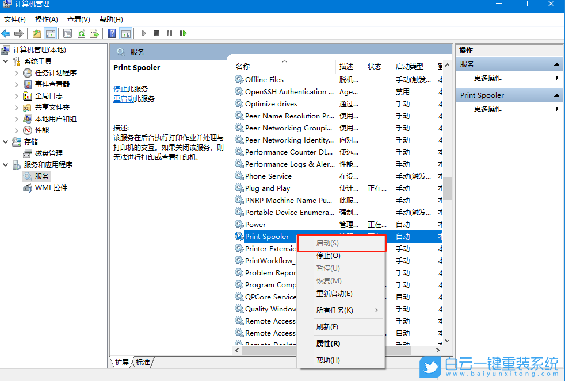Switch to the 标准 tab at the bottom
This screenshot has width=565, height=381.
143,363
